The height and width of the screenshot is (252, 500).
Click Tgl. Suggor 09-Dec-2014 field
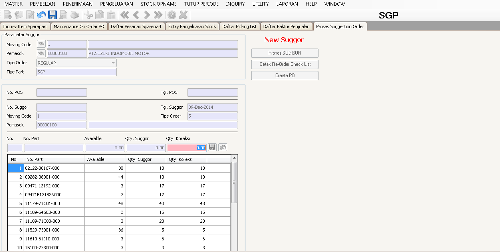tap(213, 107)
